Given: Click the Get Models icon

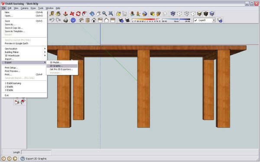Looking at the screenshot, I should click(x=152, y=13).
